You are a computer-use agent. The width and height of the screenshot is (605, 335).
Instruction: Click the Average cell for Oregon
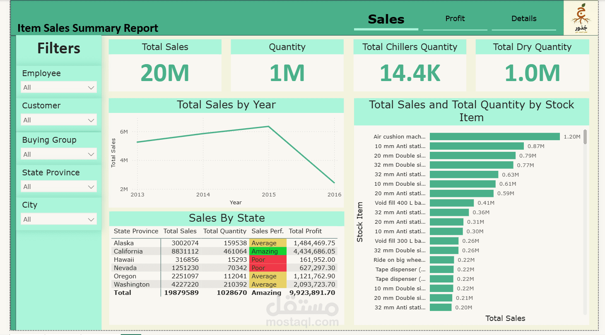point(268,276)
